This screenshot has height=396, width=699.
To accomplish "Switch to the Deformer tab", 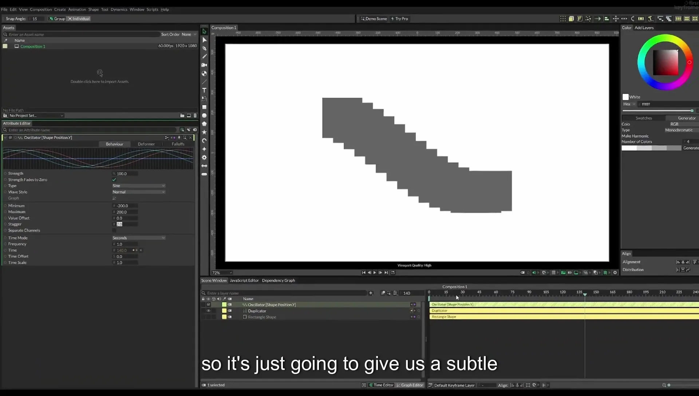I will coord(146,144).
